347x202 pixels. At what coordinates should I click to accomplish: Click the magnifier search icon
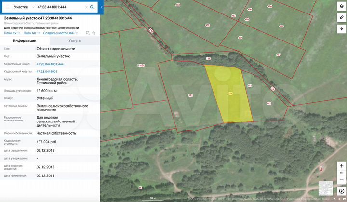tap(92, 7)
